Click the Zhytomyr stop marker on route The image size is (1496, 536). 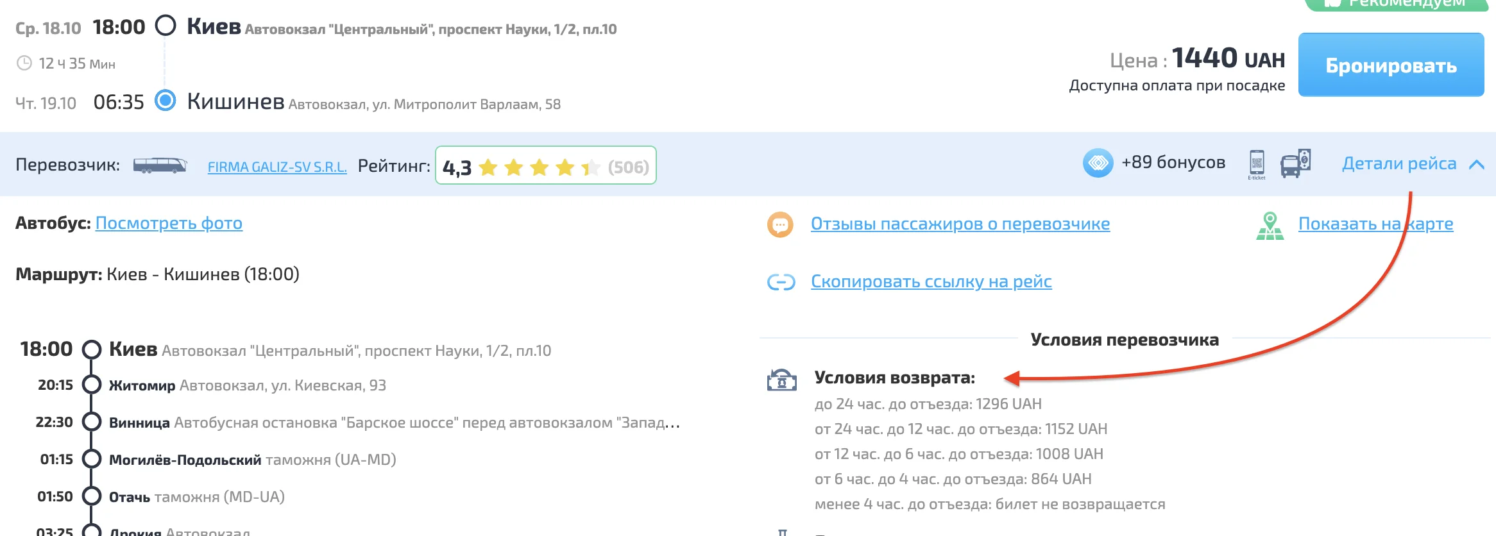click(x=92, y=385)
